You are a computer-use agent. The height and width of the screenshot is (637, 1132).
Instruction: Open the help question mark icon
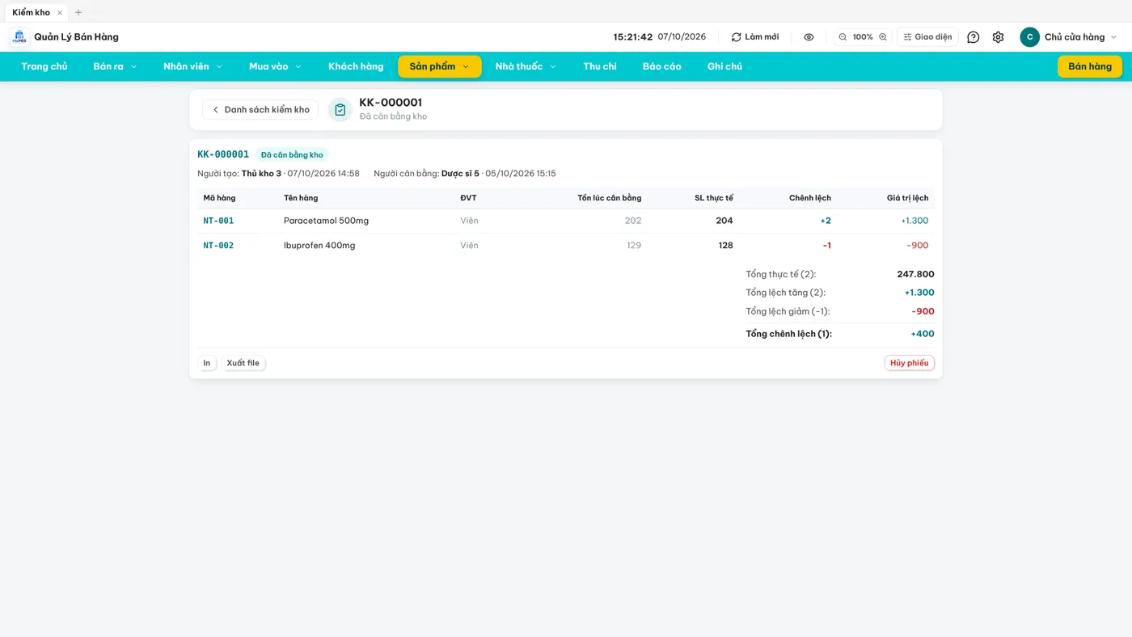[974, 37]
